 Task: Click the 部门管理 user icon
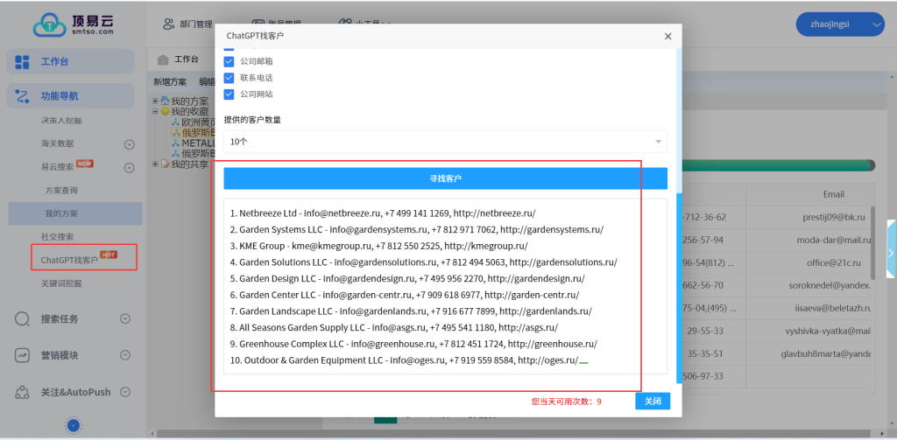[169, 24]
